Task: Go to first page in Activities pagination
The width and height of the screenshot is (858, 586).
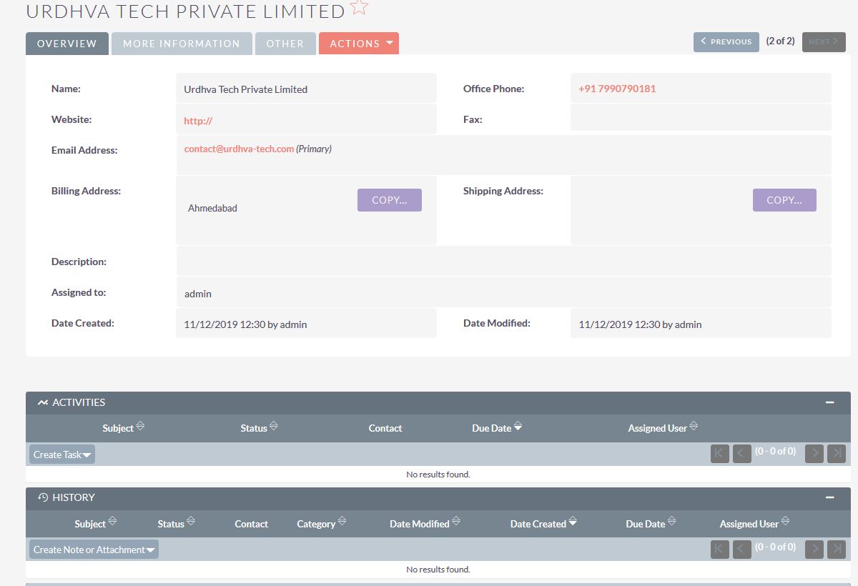Action: pyautogui.click(x=720, y=453)
